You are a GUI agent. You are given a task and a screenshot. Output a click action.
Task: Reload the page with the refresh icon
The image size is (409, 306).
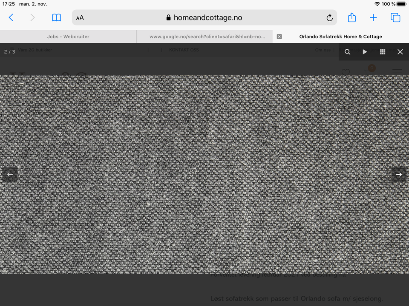(x=329, y=18)
